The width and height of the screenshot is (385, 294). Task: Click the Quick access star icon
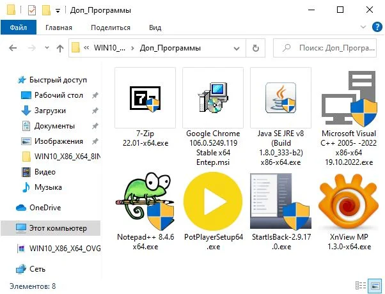click(22, 80)
